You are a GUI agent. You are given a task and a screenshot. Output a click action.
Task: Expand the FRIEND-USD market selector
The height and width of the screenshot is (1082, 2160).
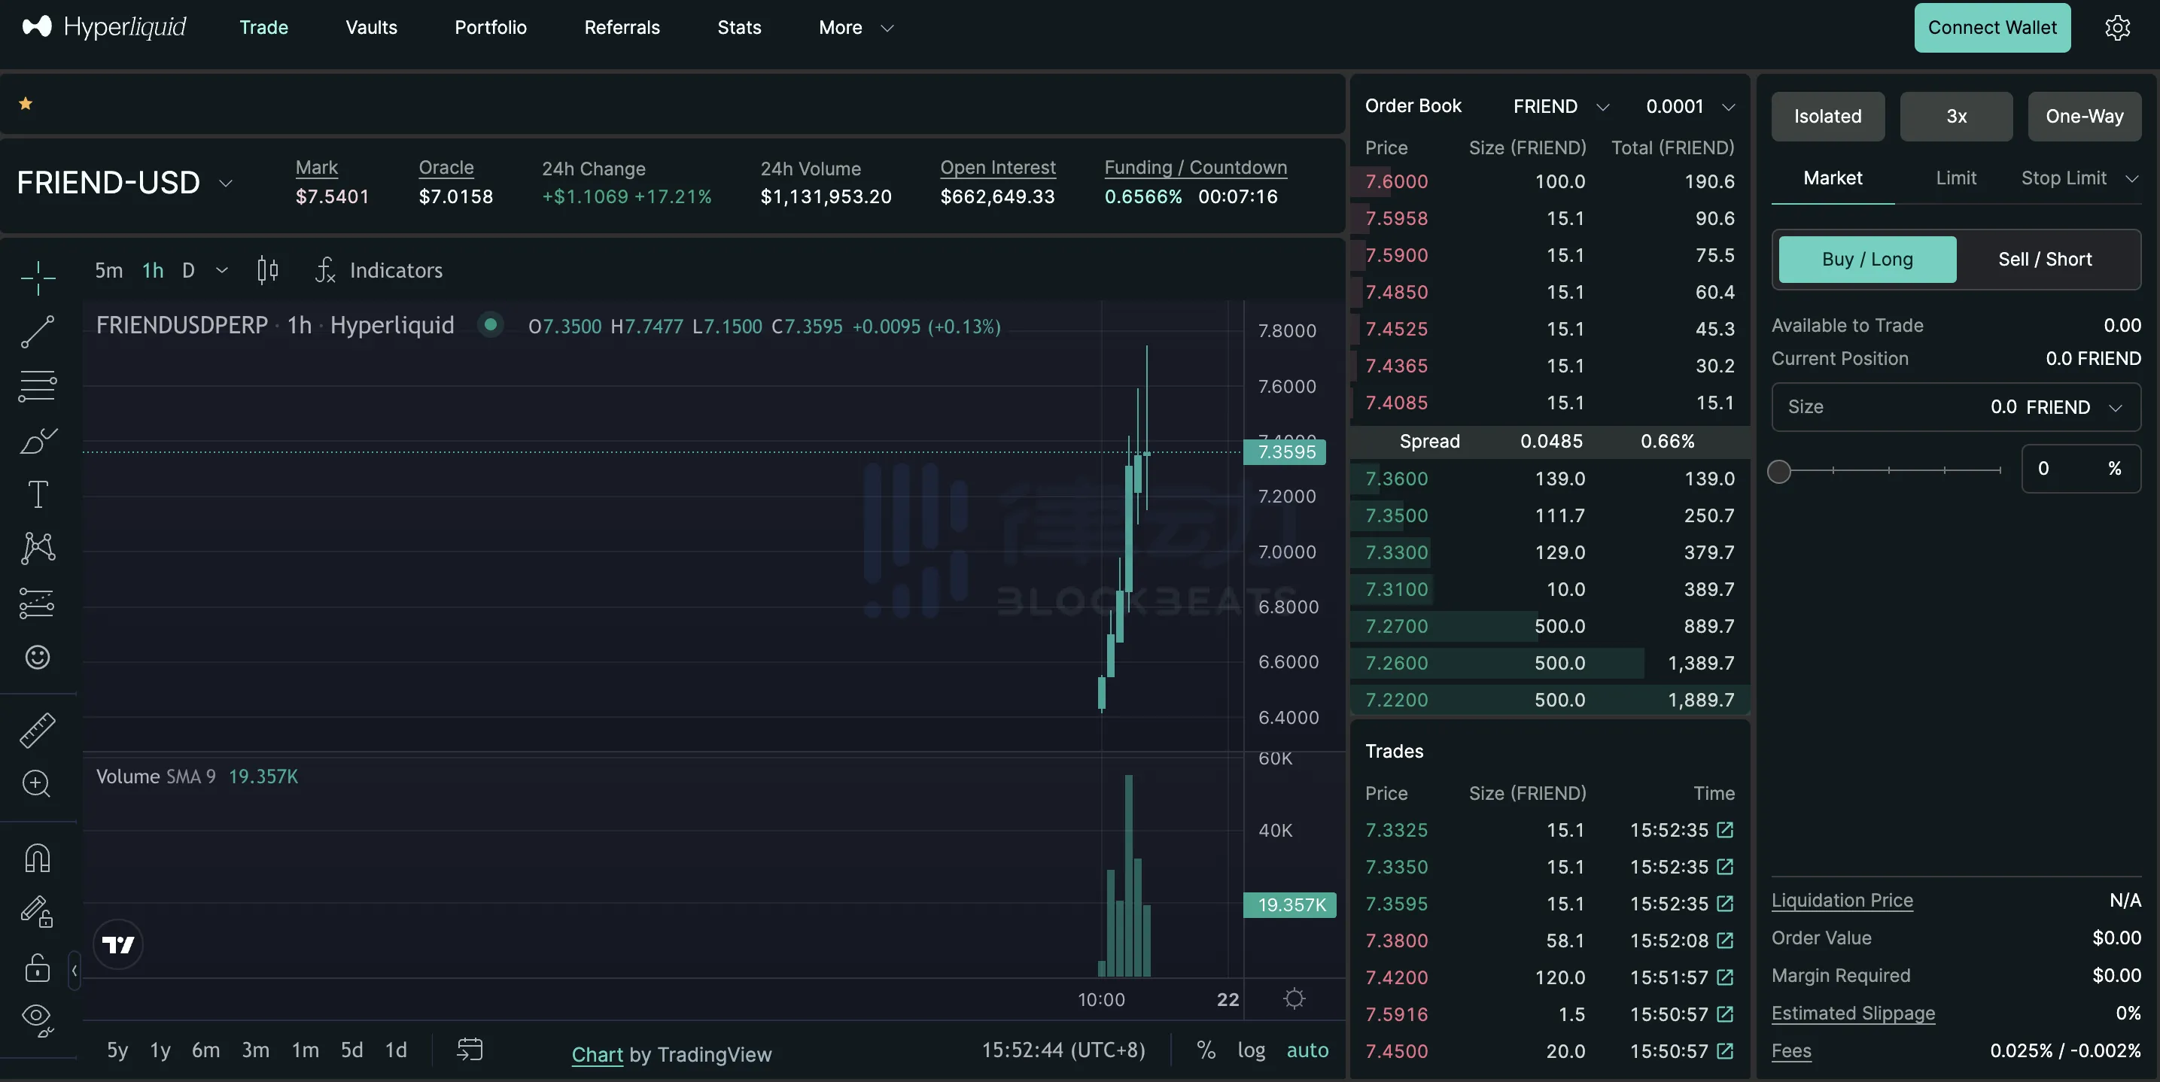pos(124,183)
